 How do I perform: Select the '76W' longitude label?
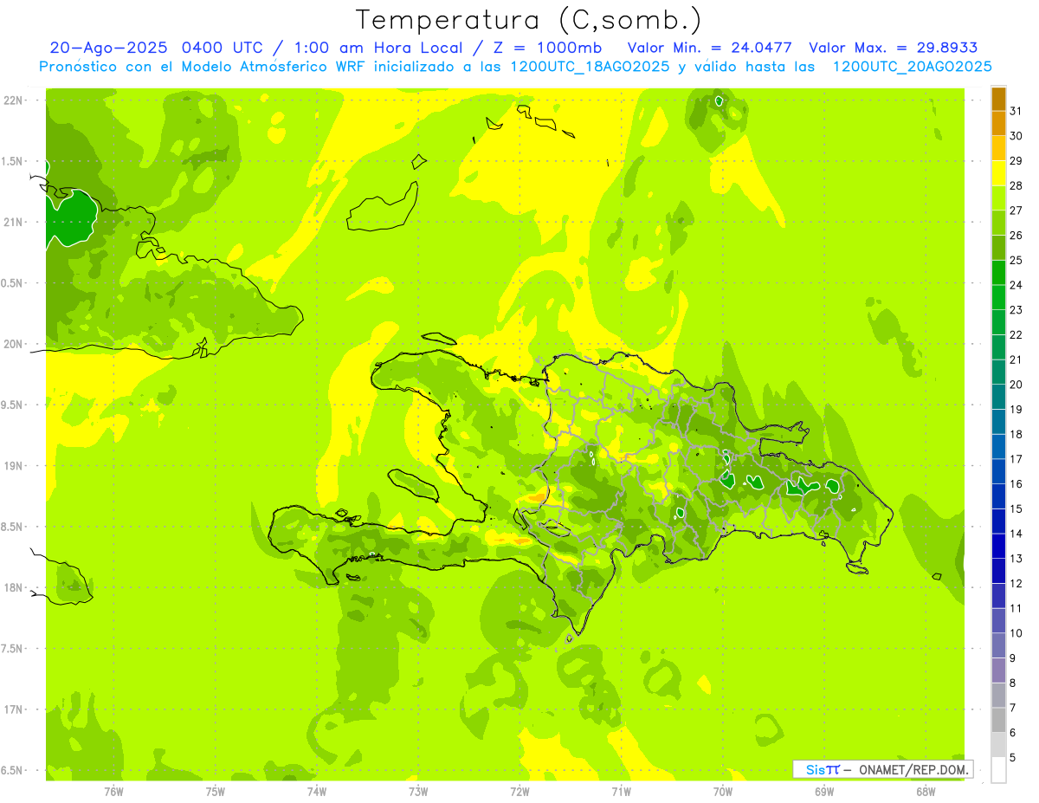click(x=113, y=791)
